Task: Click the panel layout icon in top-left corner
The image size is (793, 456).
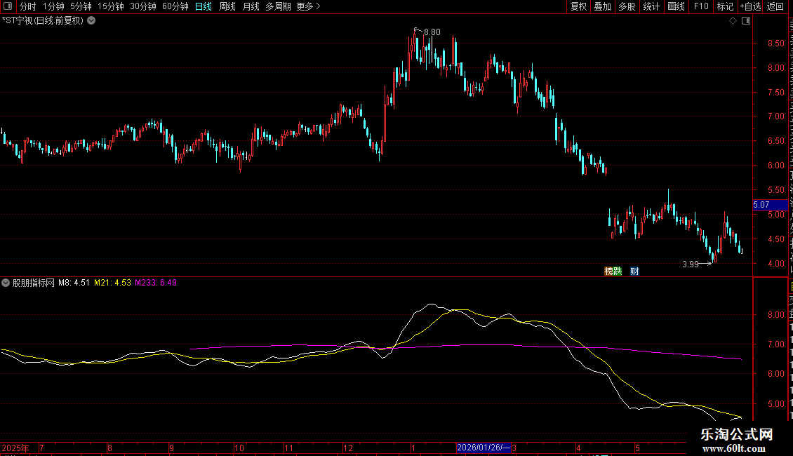Action: [x=8, y=6]
